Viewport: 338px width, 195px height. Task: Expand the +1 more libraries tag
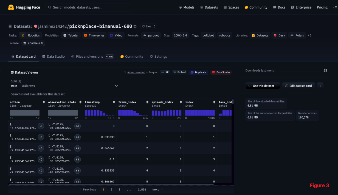(309, 35)
